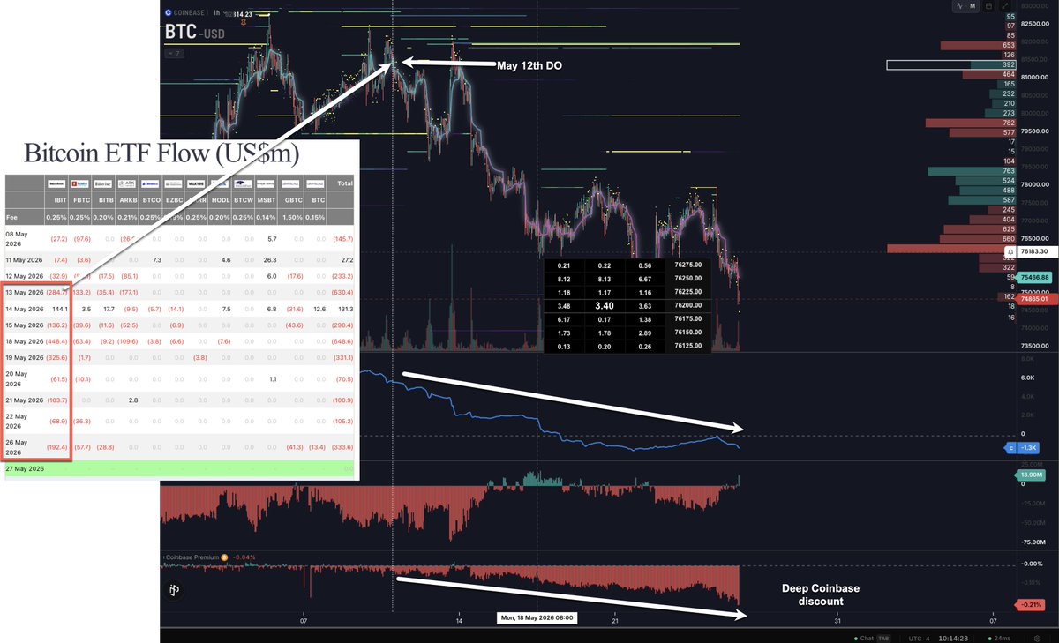The image size is (1059, 643).
Task: Click the small c badge beside -1.3K
Action: (x=1011, y=449)
